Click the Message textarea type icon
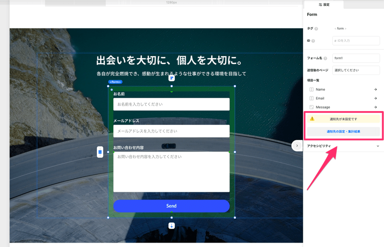Viewport: 384px width, 247px height. click(x=311, y=107)
